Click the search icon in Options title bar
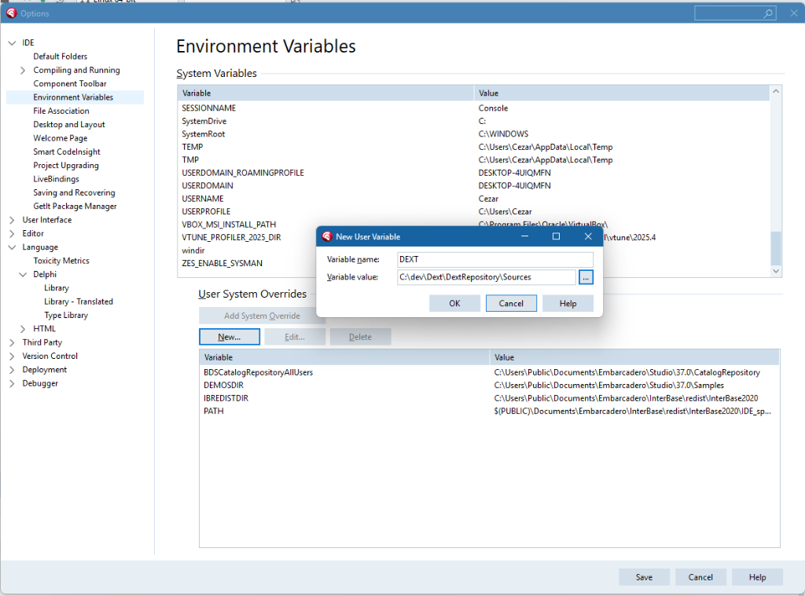Viewport: 805px width, 596px height. click(x=768, y=13)
